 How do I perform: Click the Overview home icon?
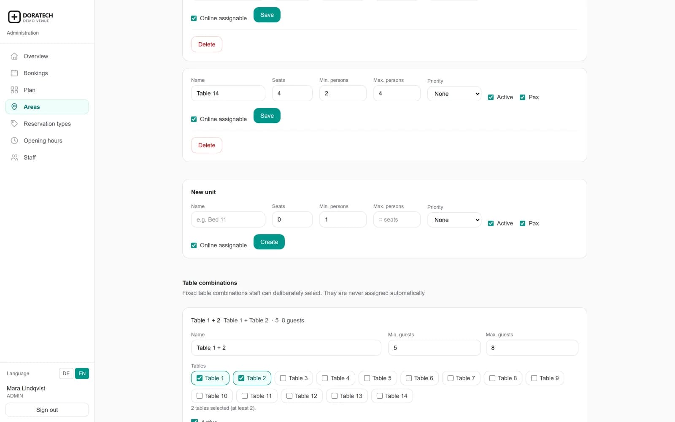point(14,56)
